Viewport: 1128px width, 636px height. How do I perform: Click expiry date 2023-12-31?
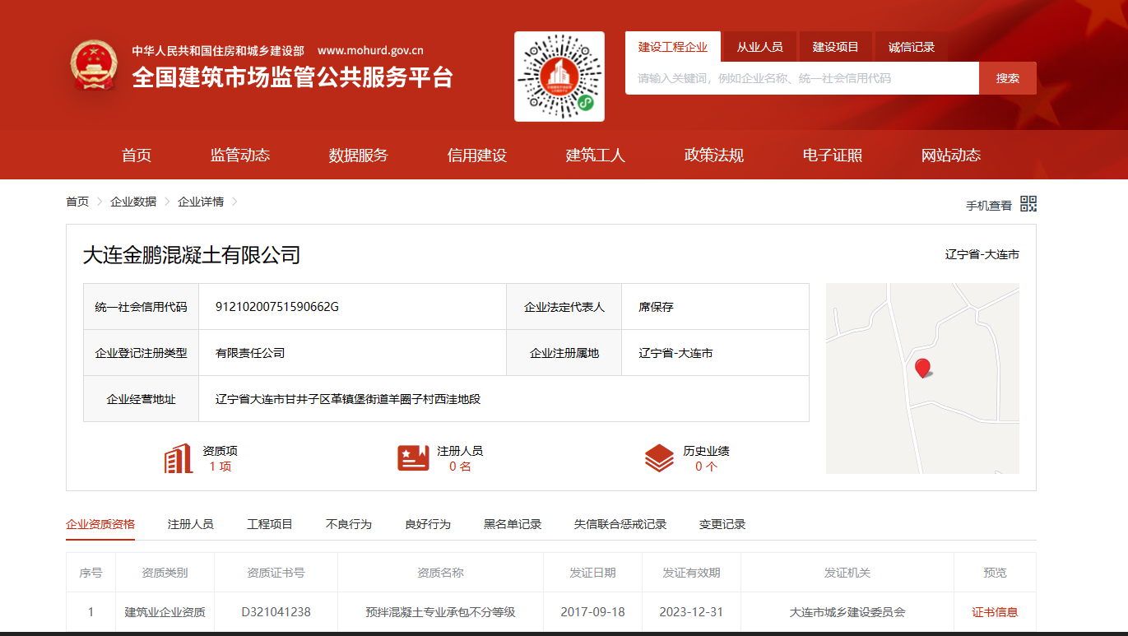691,612
